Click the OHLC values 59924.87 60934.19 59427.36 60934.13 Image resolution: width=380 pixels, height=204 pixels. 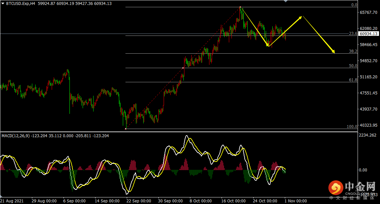point(75,4)
